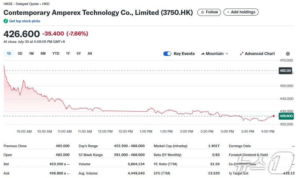Open the Get top stock picks link

tap(25, 21)
